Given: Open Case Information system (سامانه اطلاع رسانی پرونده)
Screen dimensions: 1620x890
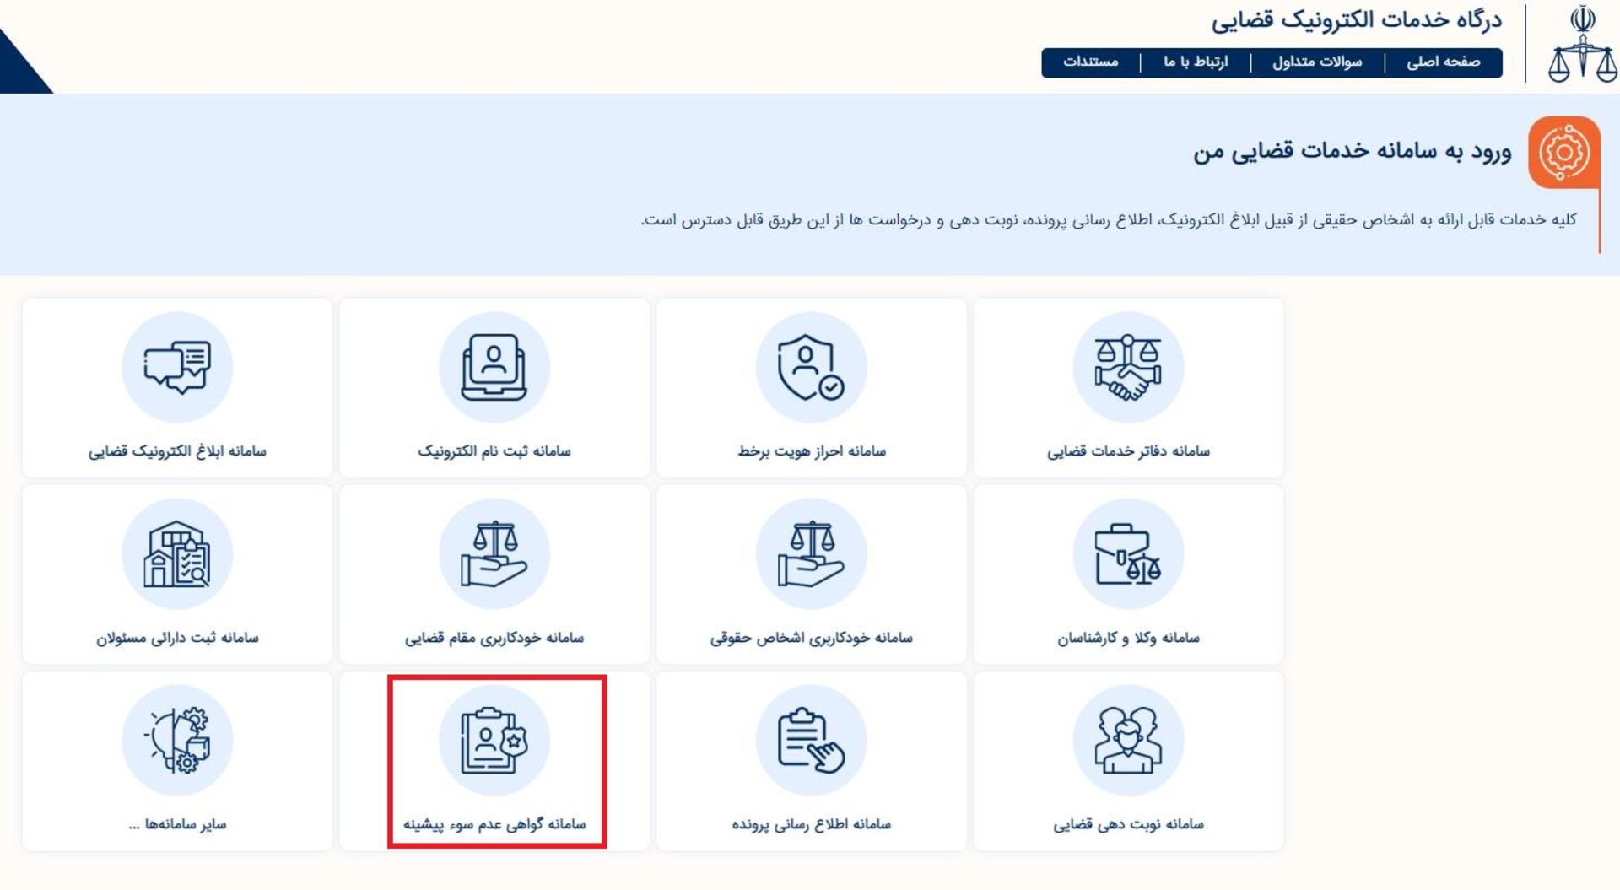Looking at the screenshot, I should [x=811, y=758].
